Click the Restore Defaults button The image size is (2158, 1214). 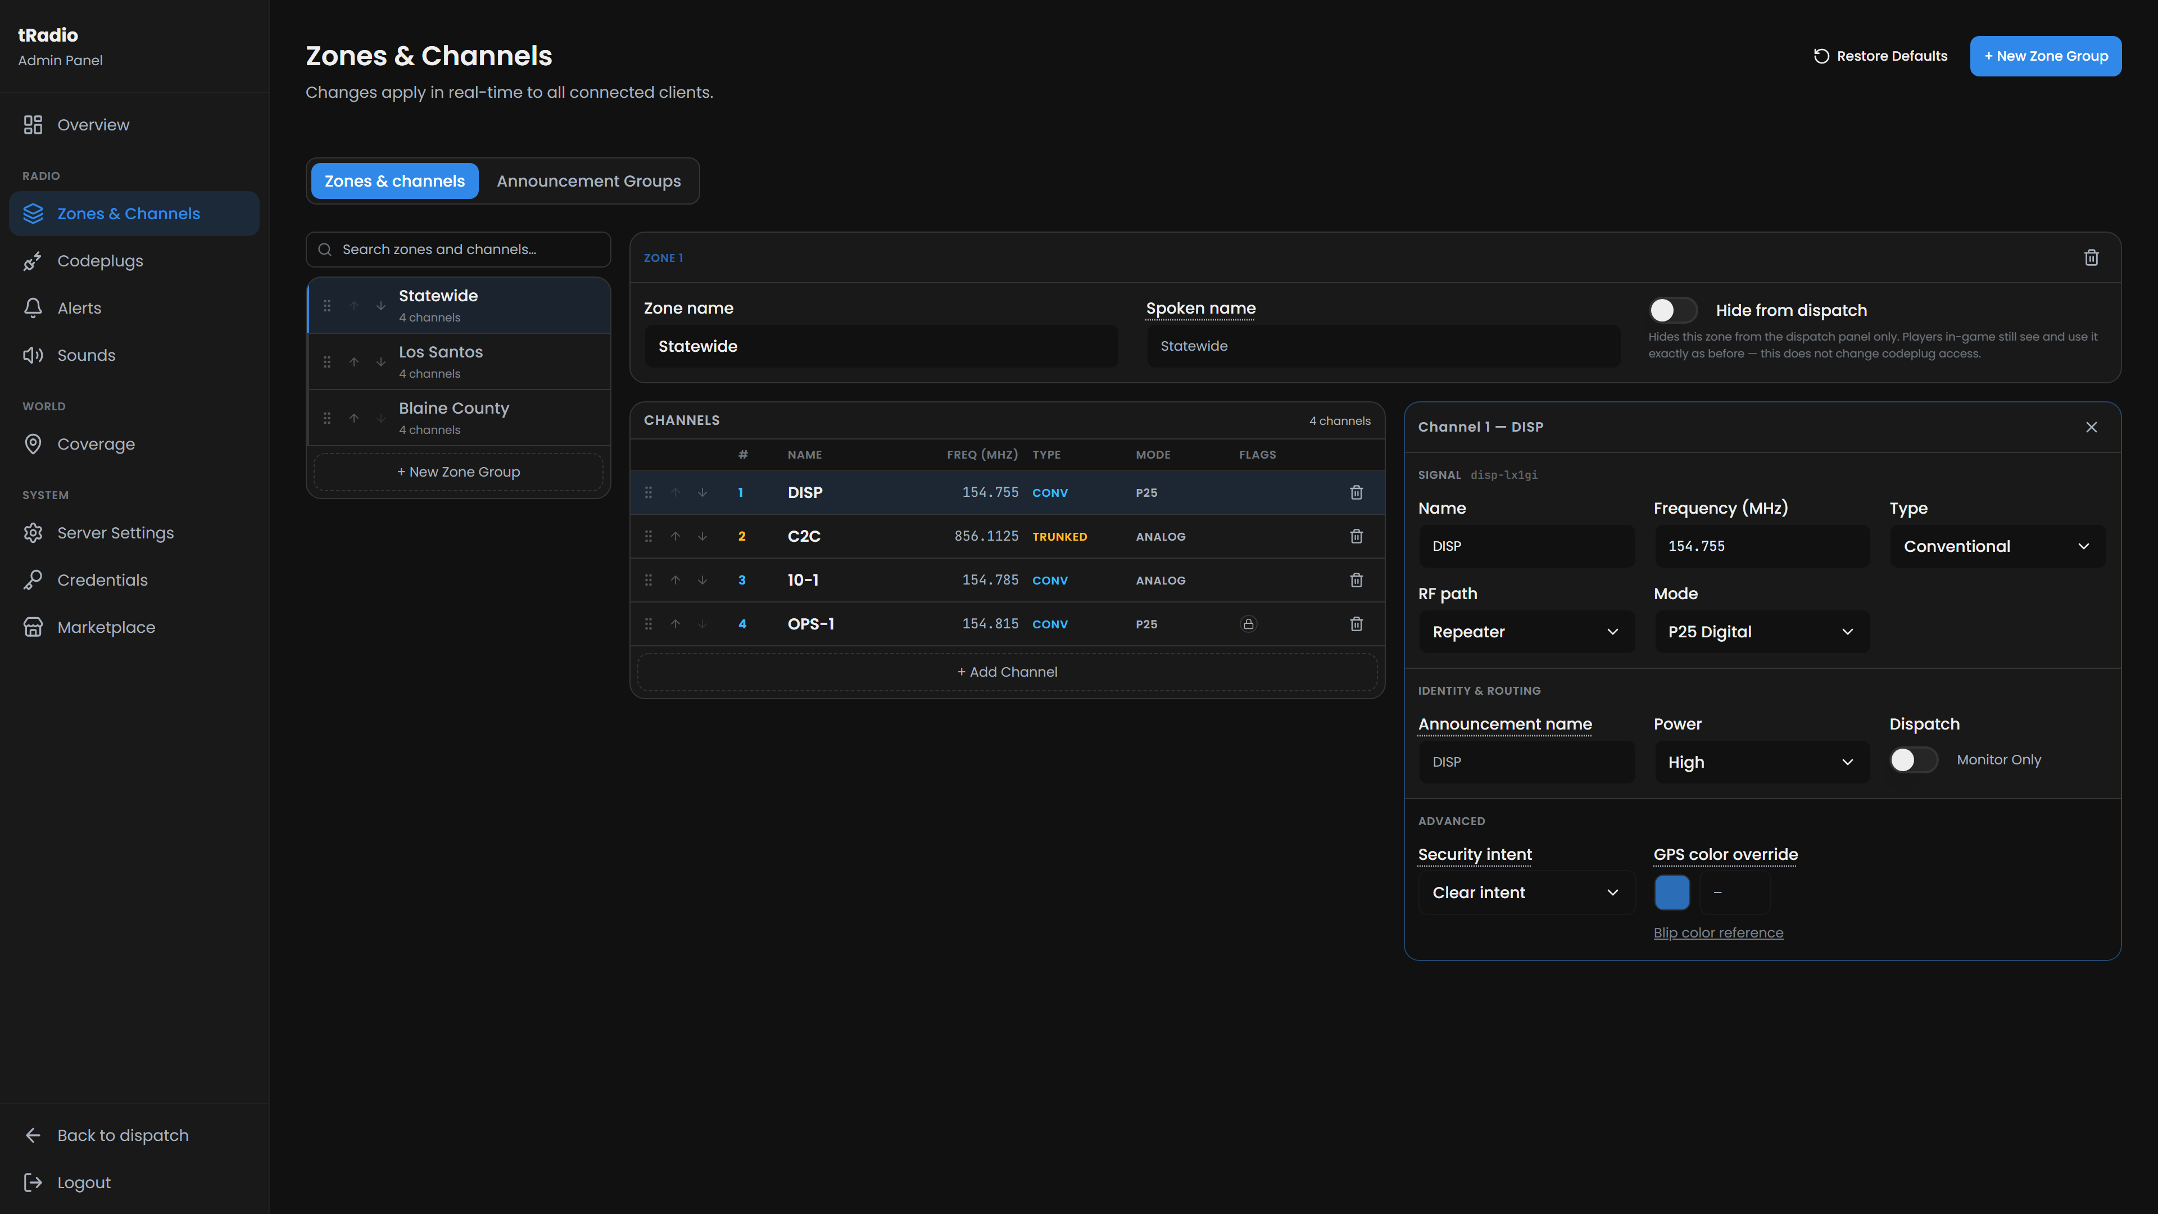1881,56
